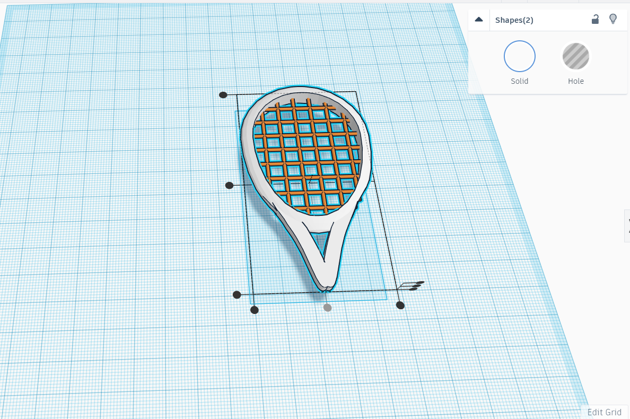The width and height of the screenshot is (630, 419).
Task: Select the Solid material icon
Action: point(519,56)
